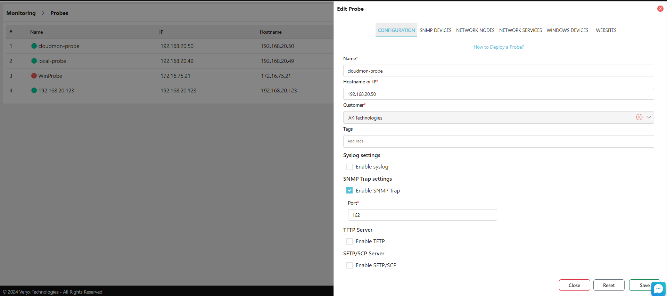Tick the Enable SFTP/SCP checkbox
Screen dimensions: 667x296
pos(349,265)
